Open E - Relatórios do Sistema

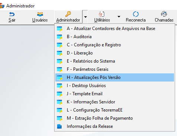(x=115, y=61)
